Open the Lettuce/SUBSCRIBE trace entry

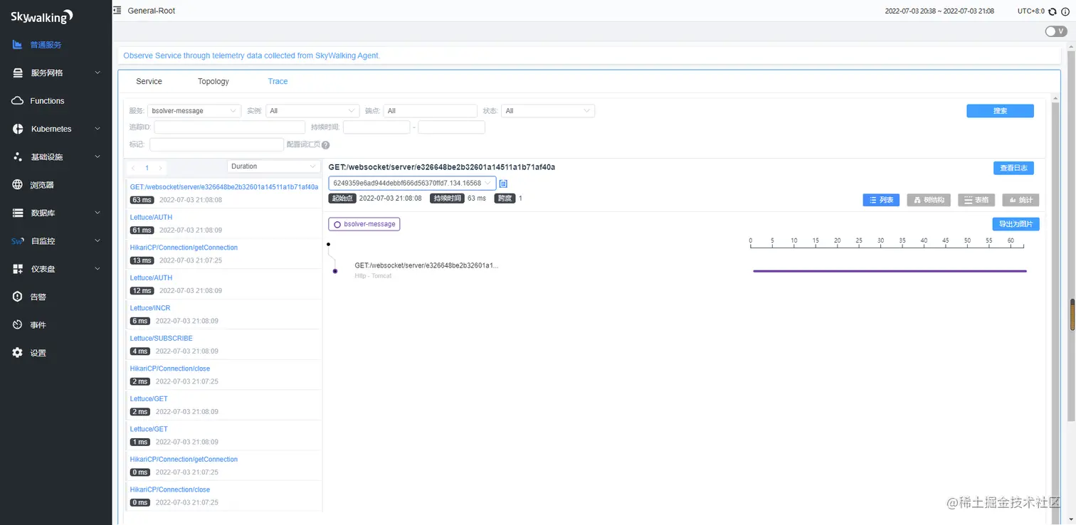(x=224, y=344)
